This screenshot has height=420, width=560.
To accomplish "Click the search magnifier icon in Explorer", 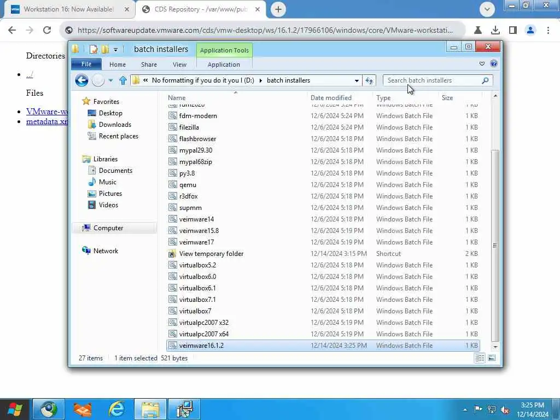I will point(485,80).
